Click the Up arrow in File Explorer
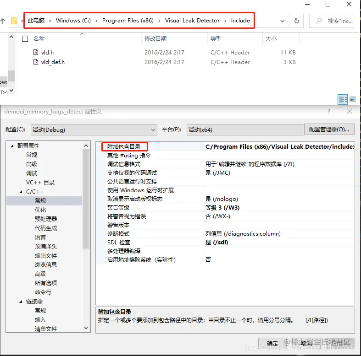The height and width of the screenshot is (356, 361). click(3, 21)
